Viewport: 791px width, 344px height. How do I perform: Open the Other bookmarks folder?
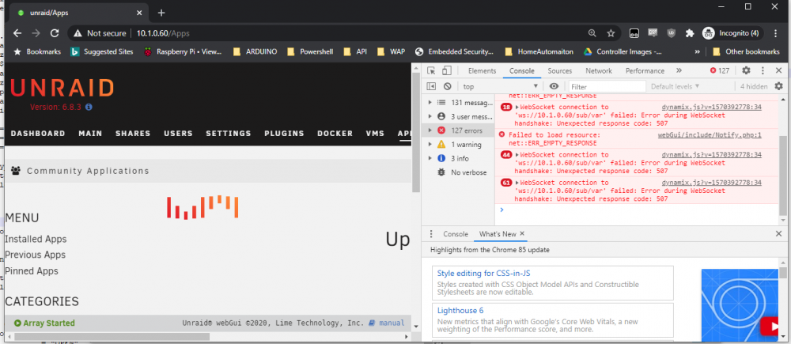746,51
